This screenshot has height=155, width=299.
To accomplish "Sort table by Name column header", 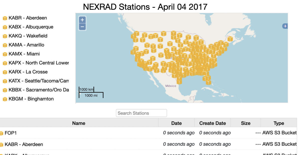I will pyautogui.click(x=79, y=123).
